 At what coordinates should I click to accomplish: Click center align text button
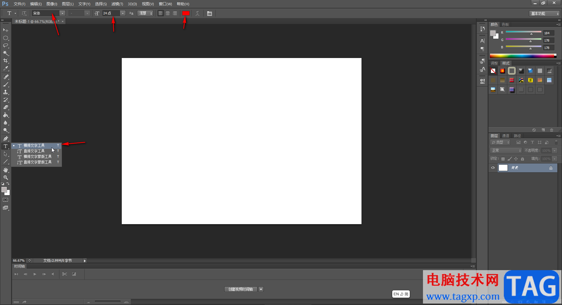click(168, 13)
